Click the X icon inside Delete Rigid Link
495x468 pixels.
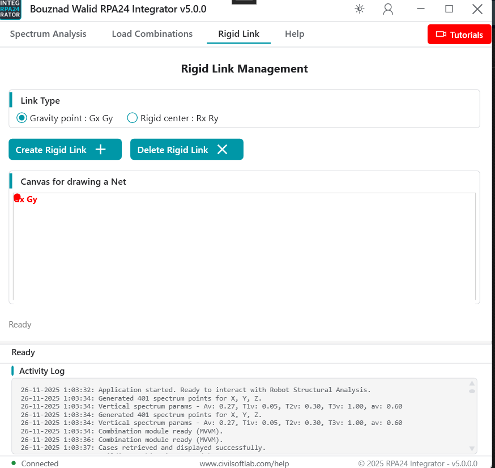221,149
